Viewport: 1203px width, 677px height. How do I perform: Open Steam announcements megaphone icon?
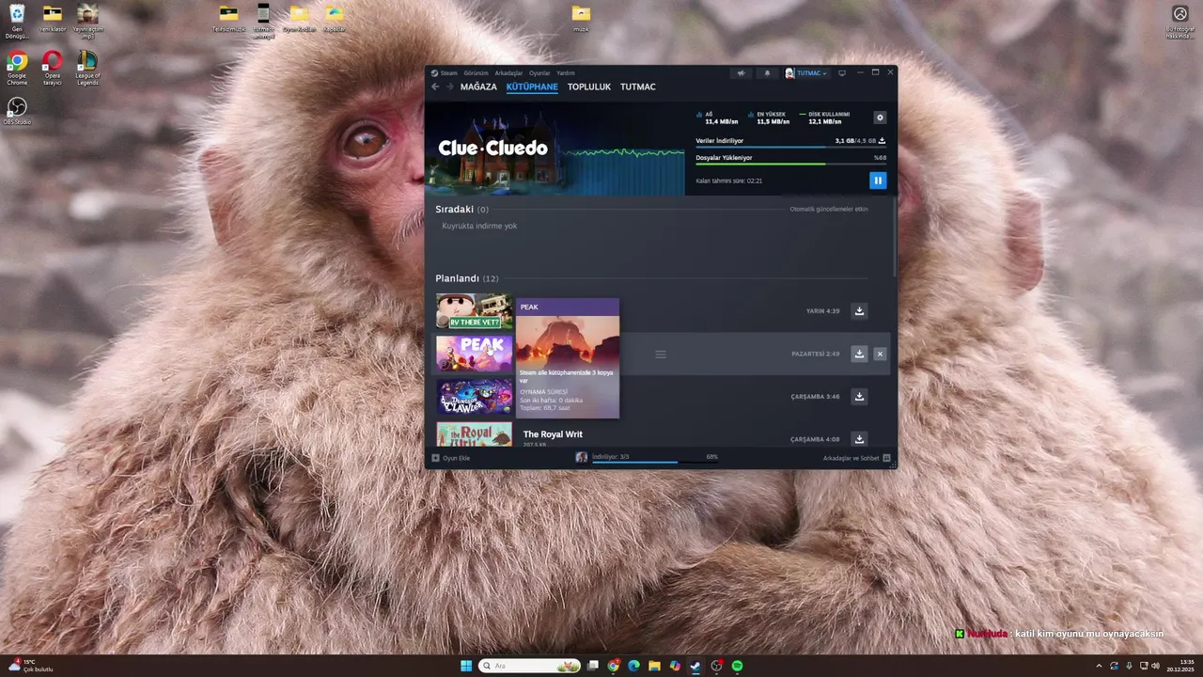741,73
